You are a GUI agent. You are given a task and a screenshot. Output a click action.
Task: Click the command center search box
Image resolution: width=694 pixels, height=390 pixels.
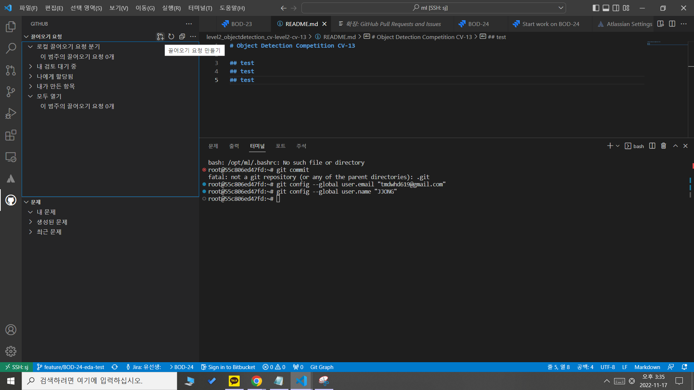(x=433, y=8)
